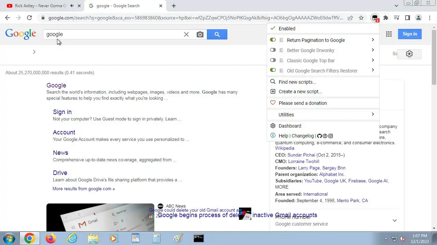Viewport: 437px width, 245px height.
Task: Open the Paint icon in the taskbar
Action: coord(178,238)
